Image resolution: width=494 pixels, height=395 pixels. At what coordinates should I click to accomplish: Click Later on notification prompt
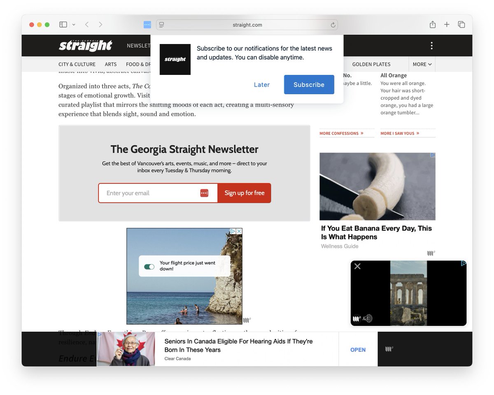click(x=262, y=85)
